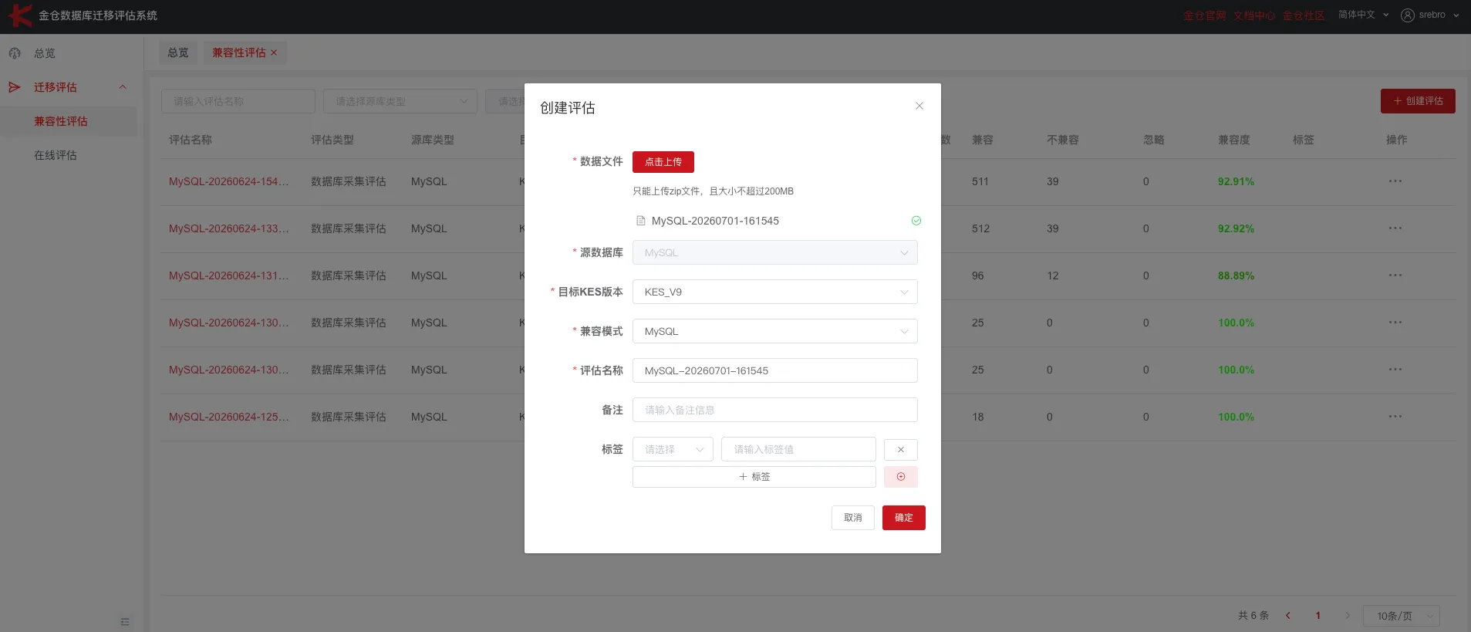
Task: Cancel the dialog with 取消 button
Action: pyautogui.click(x=852, y=518)
